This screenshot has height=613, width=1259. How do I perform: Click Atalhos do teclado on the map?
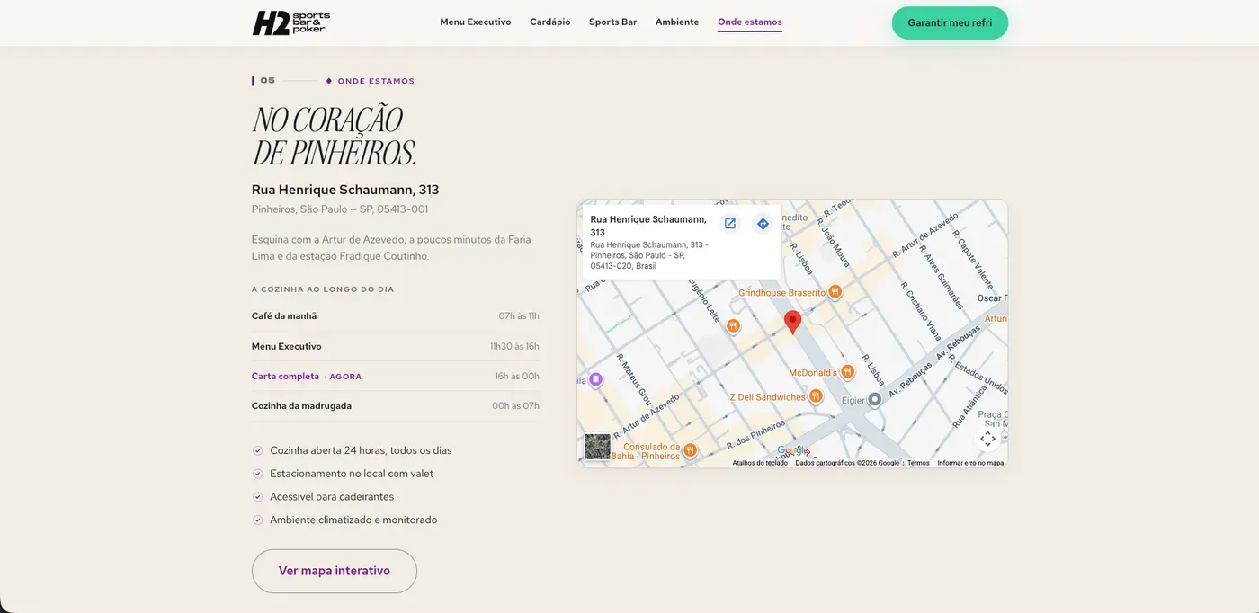(760, 463)
